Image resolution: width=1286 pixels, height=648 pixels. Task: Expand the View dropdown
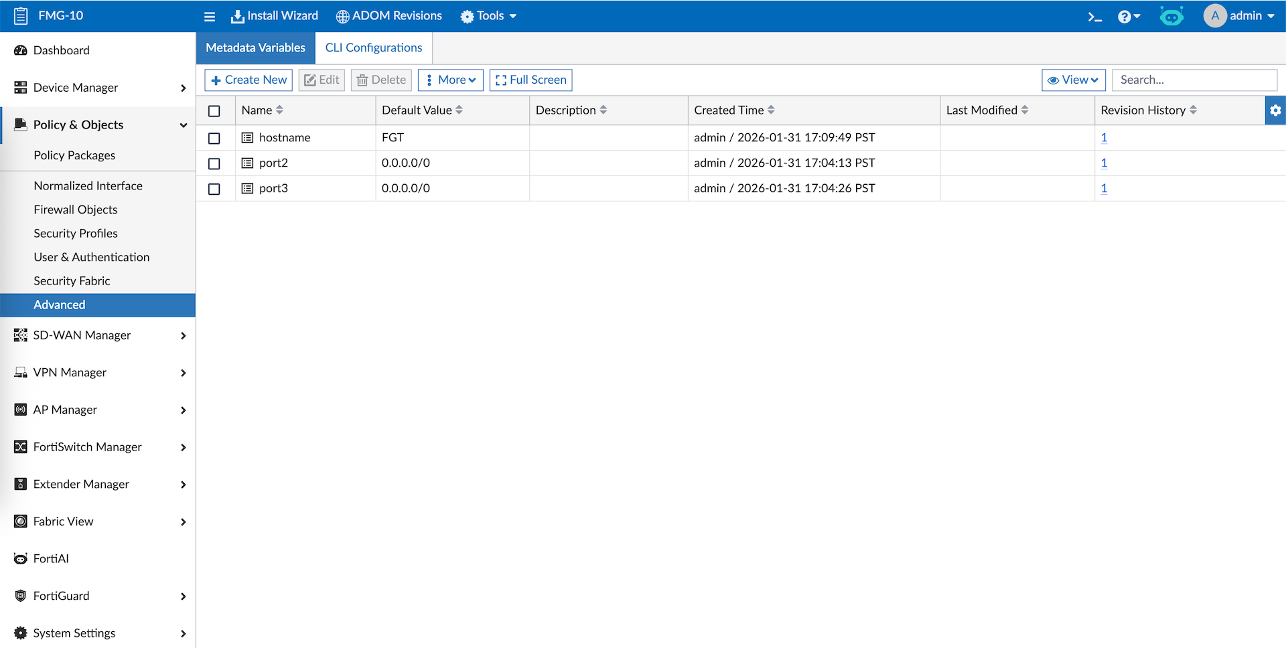coord(1073,80)
